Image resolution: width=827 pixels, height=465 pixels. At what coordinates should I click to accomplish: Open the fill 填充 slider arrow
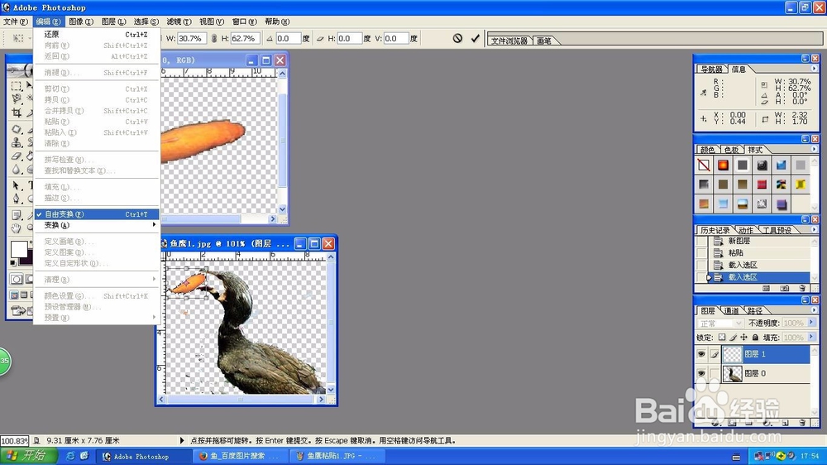pyautogui.click(x=811, y=337)
